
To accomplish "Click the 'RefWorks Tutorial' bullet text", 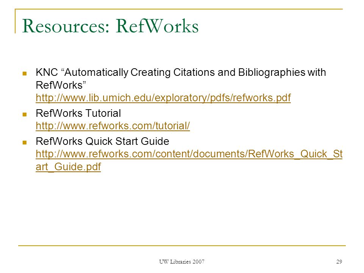I will pyautogui.click(x=78, y=113).
